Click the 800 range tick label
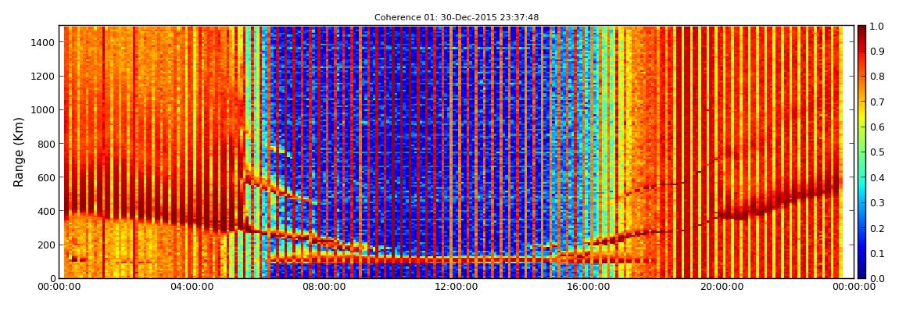 [x=46, y=144]
